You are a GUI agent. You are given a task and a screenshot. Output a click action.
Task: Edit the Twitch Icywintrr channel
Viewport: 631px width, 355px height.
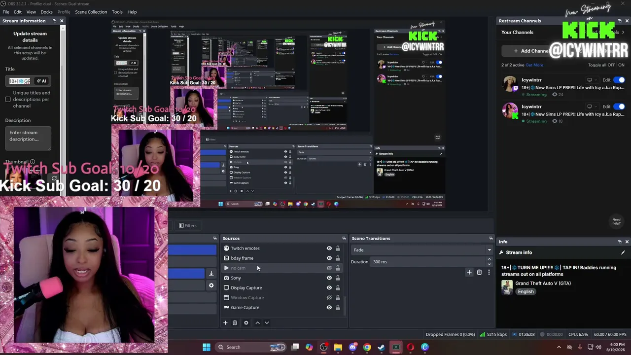(x=606, y=80)
